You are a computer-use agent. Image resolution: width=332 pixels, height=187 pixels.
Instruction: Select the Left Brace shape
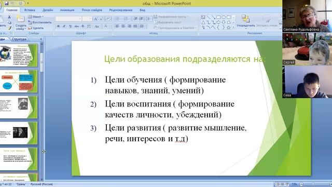218,28
